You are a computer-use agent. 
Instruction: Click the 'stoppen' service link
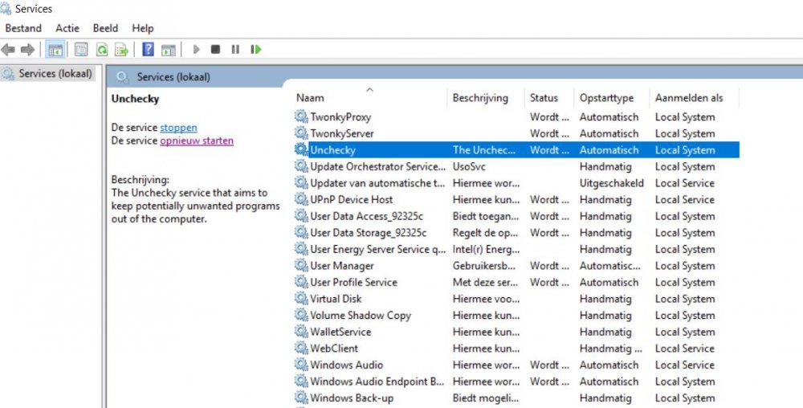[178, 128]
